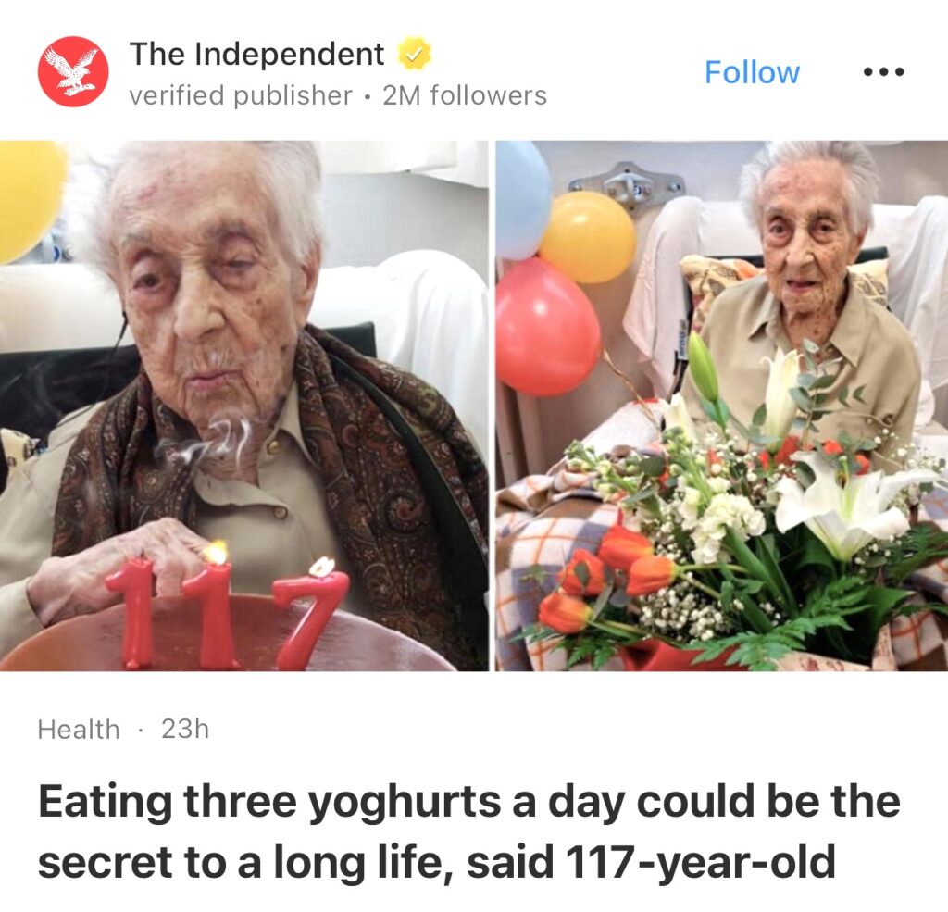Screen dimensions: 948x912
Task: Click the 'verified publisher' label
Action: 241,95
